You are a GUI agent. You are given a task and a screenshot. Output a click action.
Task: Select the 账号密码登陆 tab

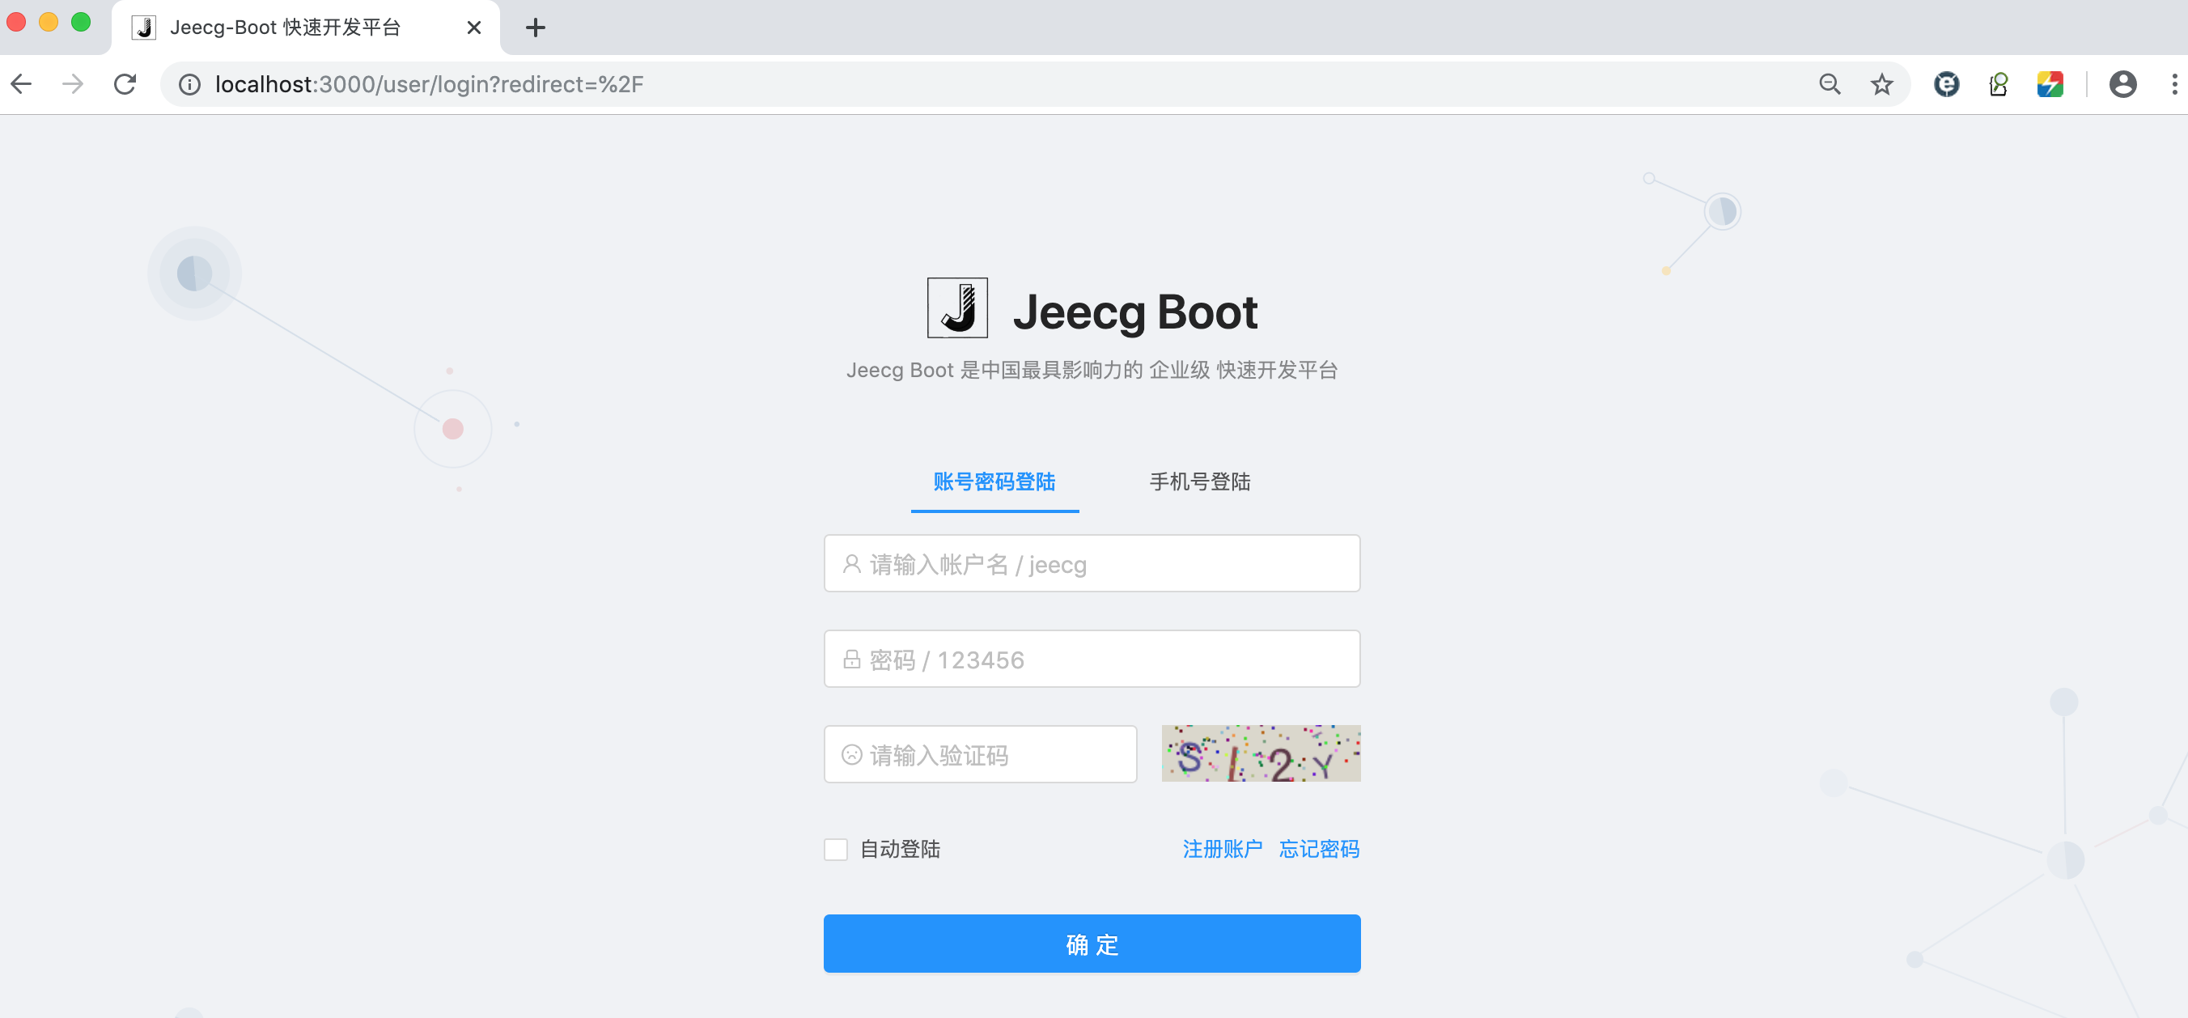click(994, 481)
